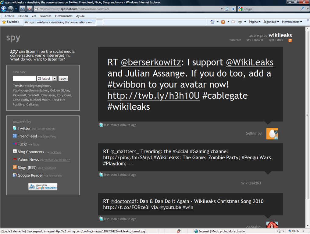Print the page with printer icon
Image resolution: width=310 pixels, height=234 pixels.
pyautogui.click(x=240, y=22)
